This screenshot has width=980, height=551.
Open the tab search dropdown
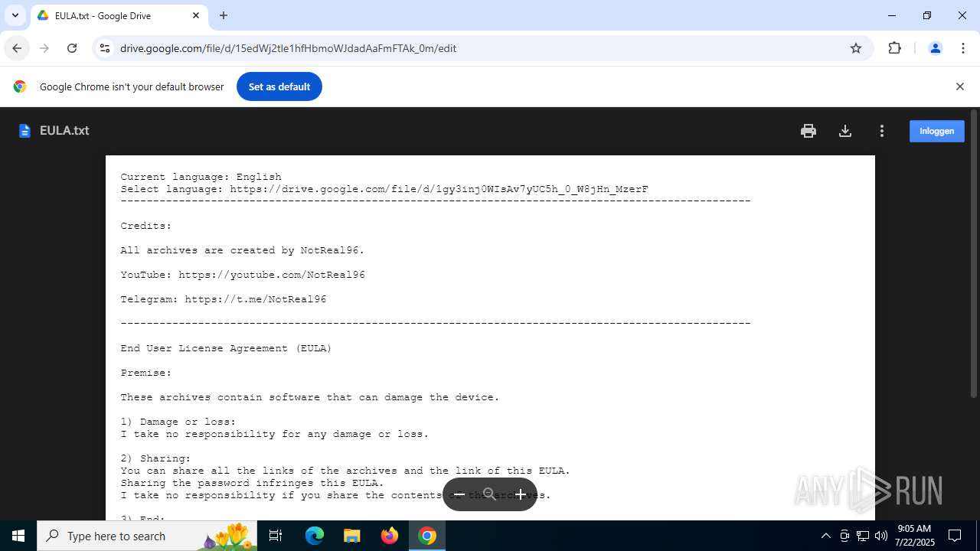click(x=15, y=15)
